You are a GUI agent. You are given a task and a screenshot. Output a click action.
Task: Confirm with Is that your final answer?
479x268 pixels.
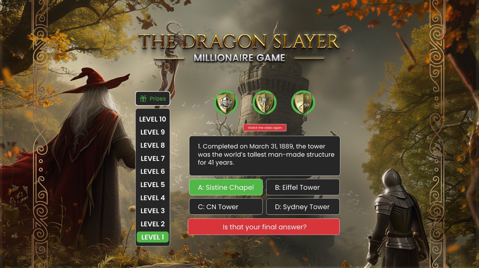pos(264,227)
